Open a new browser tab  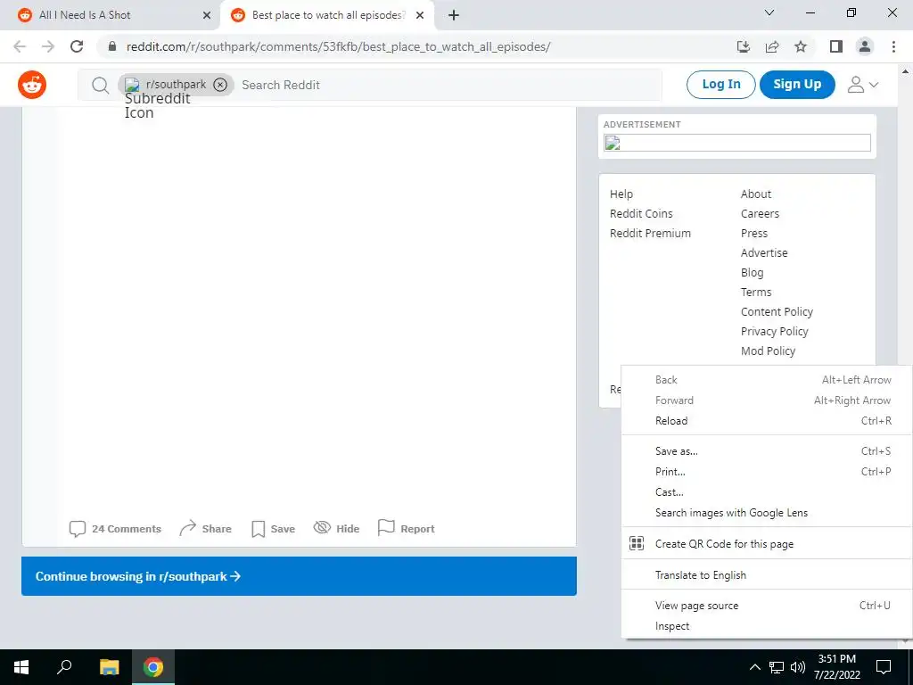pos(454,16)
